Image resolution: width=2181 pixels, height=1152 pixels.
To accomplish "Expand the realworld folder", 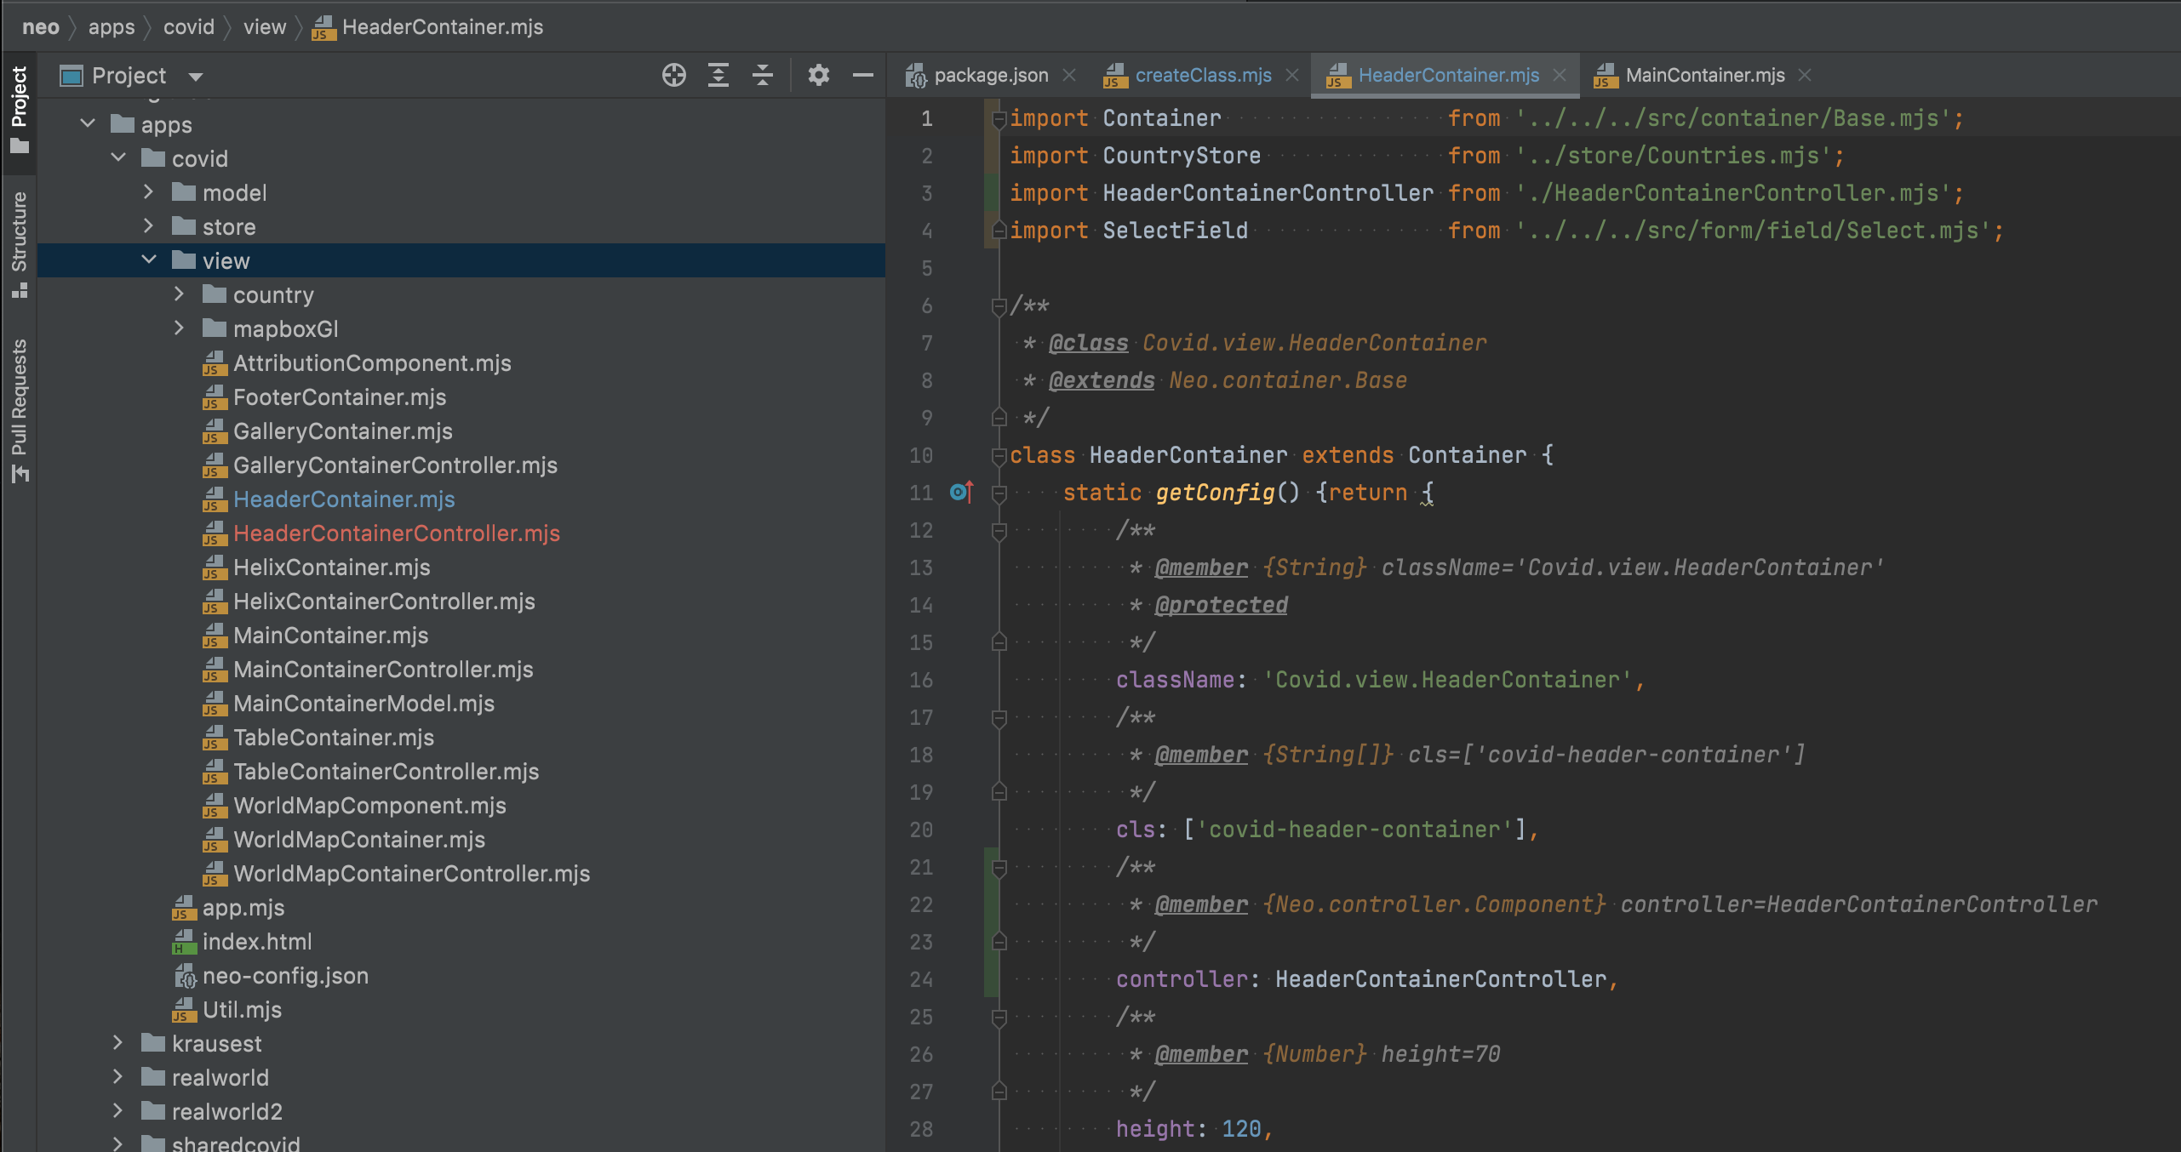I will pyautogui.click(x=117, y=1077).
